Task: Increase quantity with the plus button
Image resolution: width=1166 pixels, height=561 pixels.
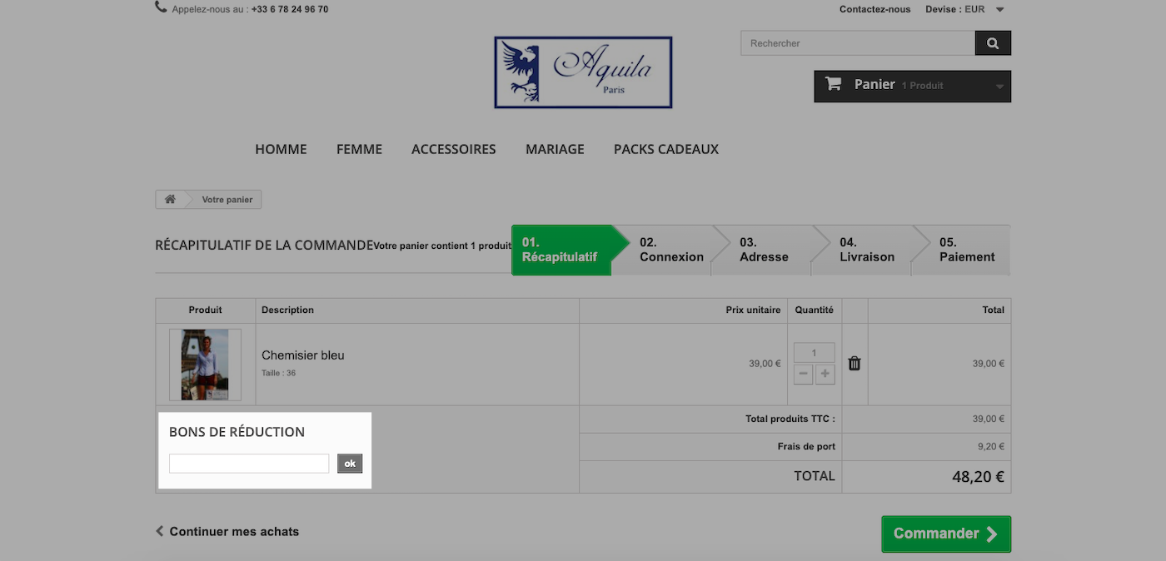Action: click(825, 375)
